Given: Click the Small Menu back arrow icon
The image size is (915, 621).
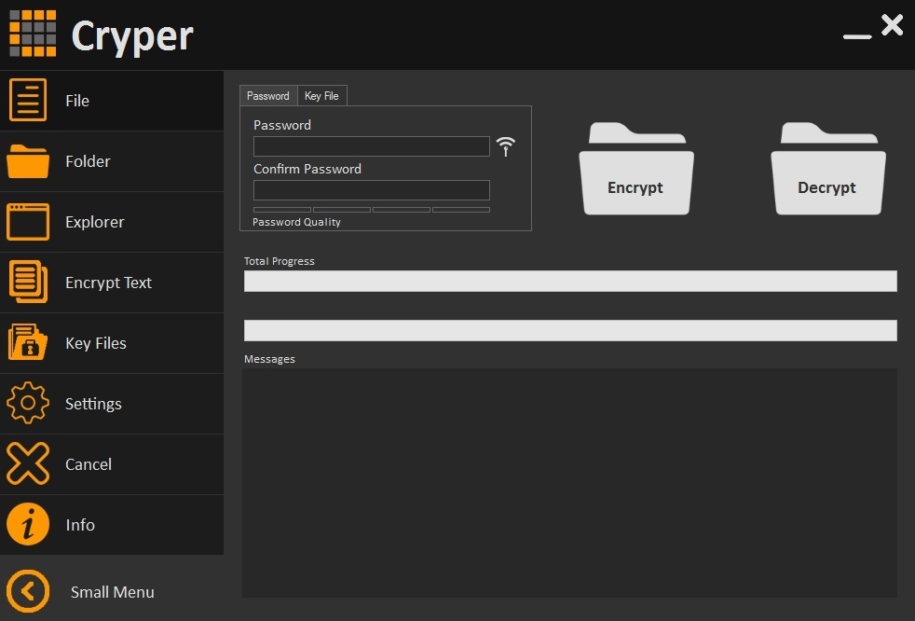Looking at the screenshot, I should click(x=27, y=591).
